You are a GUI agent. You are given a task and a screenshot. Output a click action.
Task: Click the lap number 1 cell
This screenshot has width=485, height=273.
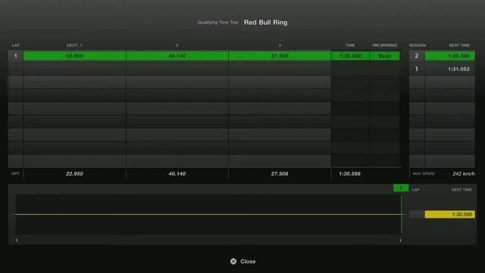(x=15, y=56)
